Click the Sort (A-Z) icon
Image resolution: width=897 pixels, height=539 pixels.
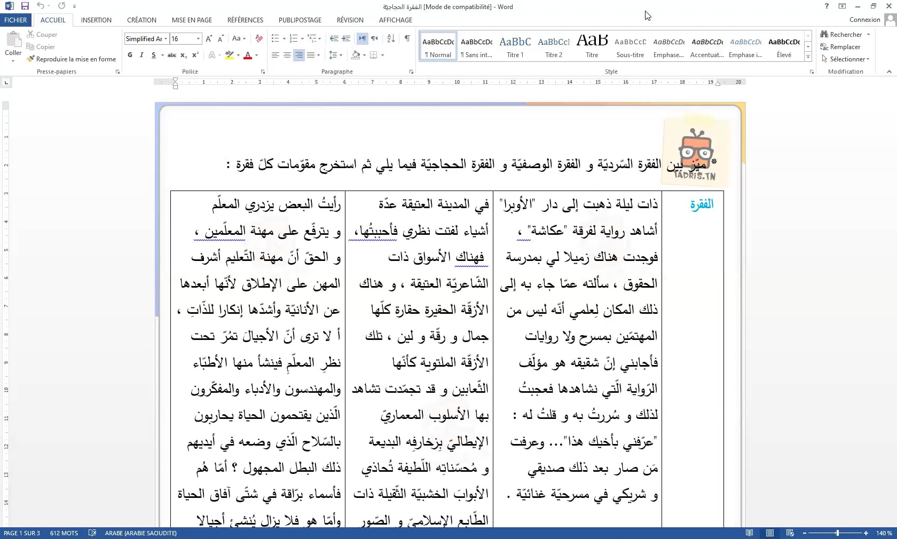point(391,38)
